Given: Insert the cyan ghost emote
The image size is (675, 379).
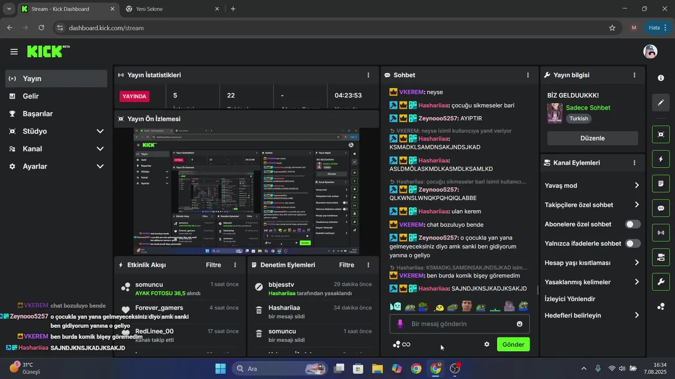Looking at the screenshot, I should [x=396, y=306].
